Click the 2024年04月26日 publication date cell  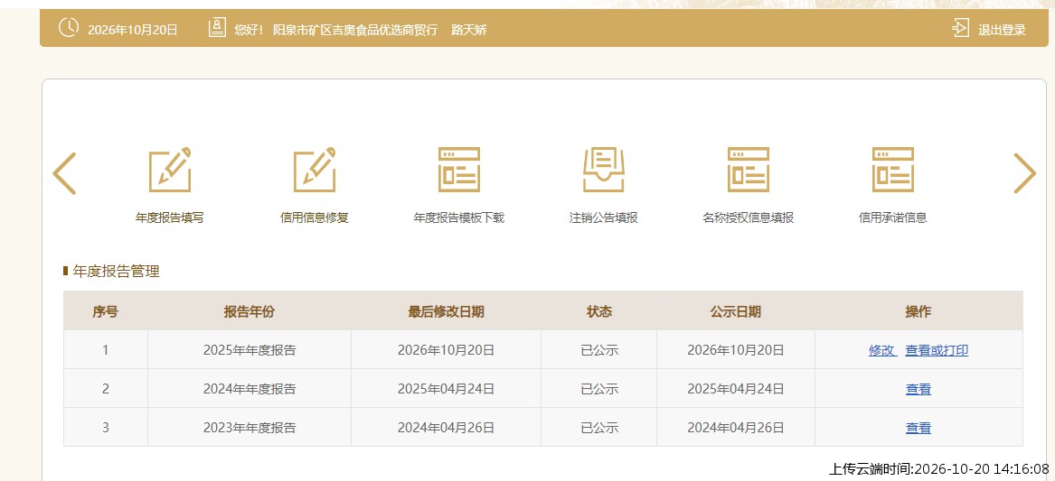tap(736, 428)
